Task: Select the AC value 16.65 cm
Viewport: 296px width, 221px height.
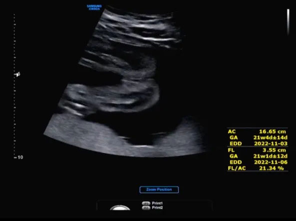Action: [273, 131]
